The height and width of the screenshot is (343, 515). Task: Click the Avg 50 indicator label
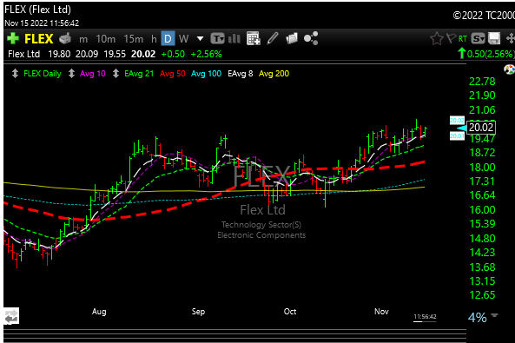tap(173, 74)
